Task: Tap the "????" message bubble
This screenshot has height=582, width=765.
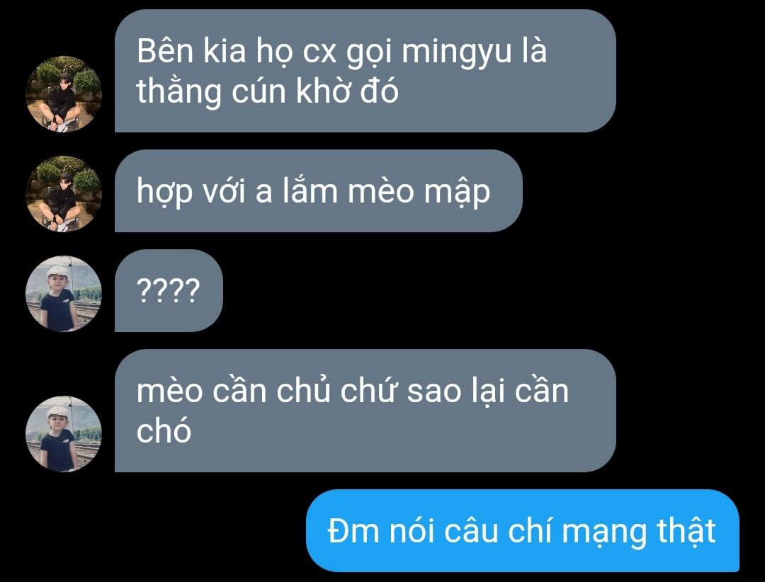Action: 169,291
